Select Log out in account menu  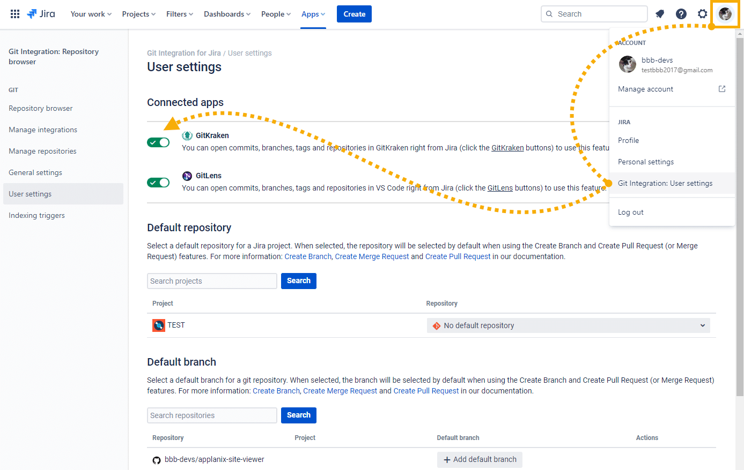point(672,212)
